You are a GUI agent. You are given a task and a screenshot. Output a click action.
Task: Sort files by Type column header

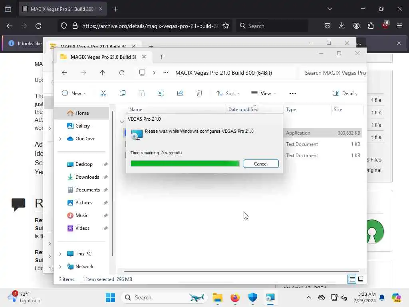pos(291,110)
